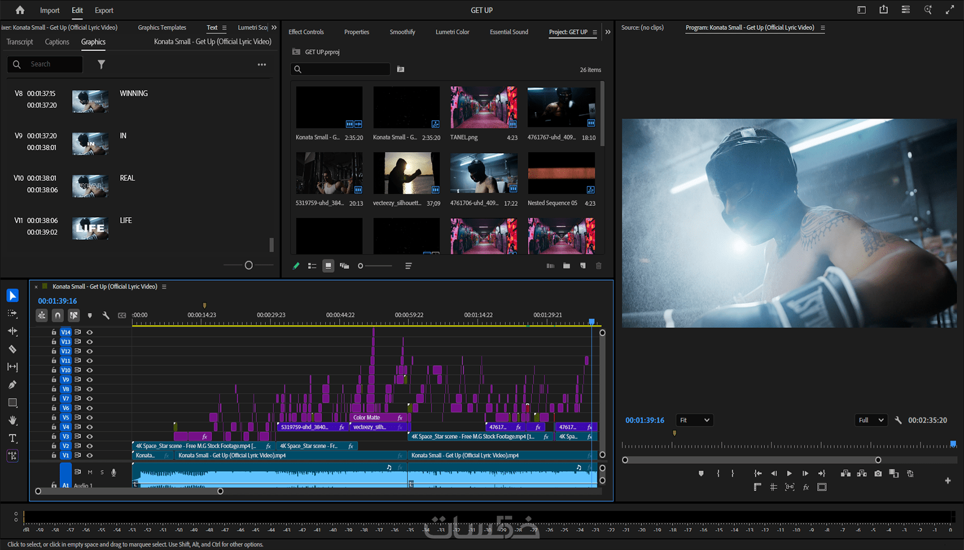Add a marker in the timeline header

click(90, 315)
